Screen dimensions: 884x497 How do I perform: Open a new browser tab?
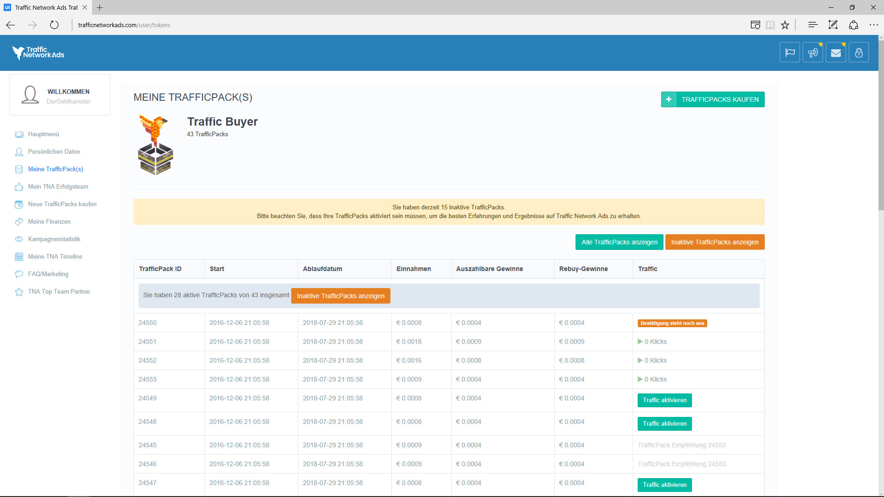click(100, 7)
